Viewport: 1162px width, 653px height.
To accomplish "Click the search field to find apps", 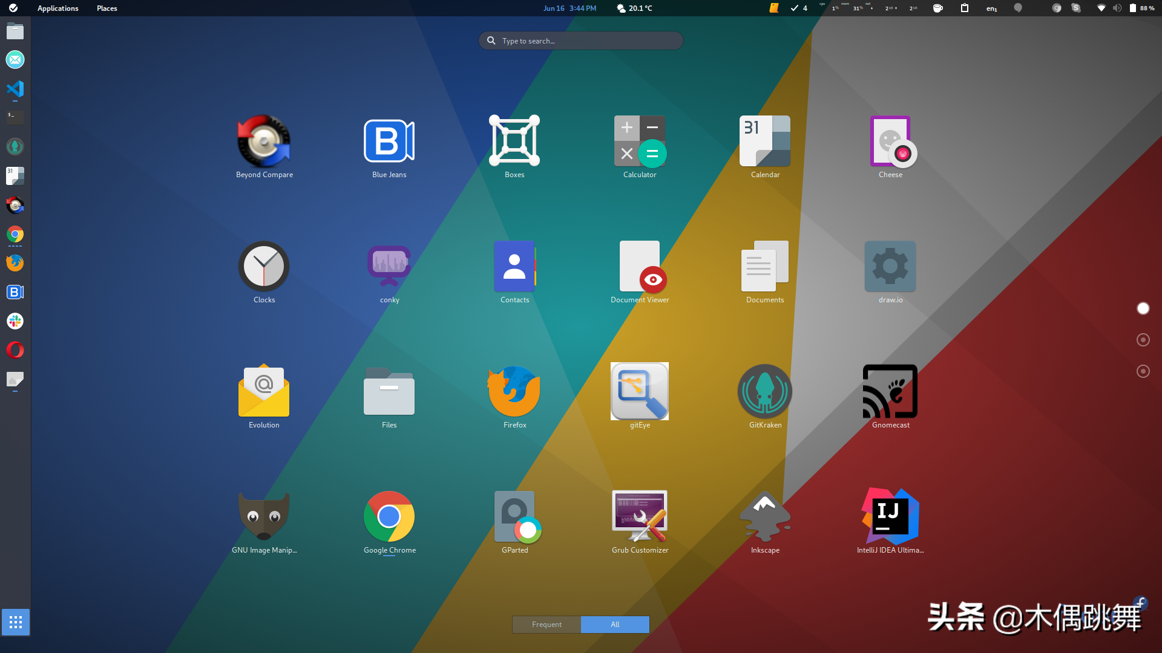I will click(581, 41).
